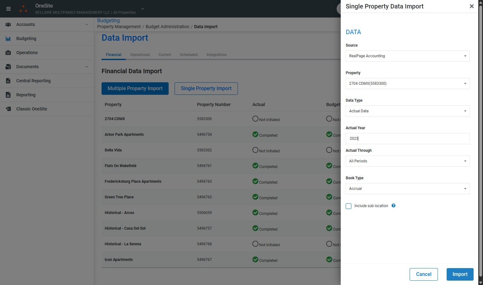
Task: Open the Actual Through dropdown
Action: (x=407, y=161)
